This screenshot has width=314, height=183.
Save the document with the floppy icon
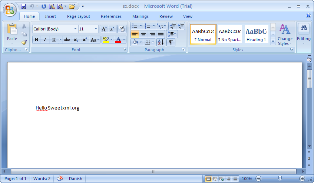click(x=24, y=6)
